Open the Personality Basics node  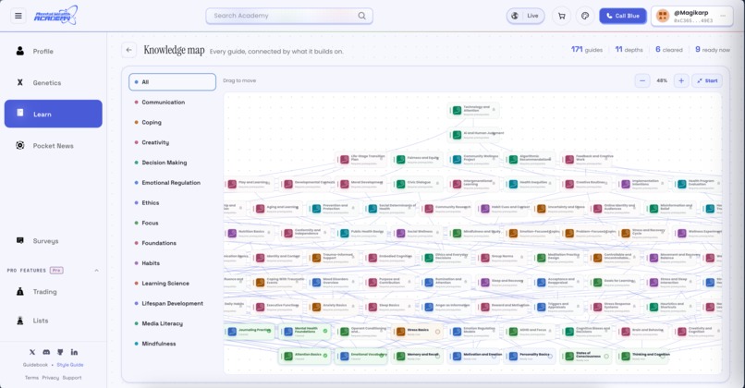[531, 357]
